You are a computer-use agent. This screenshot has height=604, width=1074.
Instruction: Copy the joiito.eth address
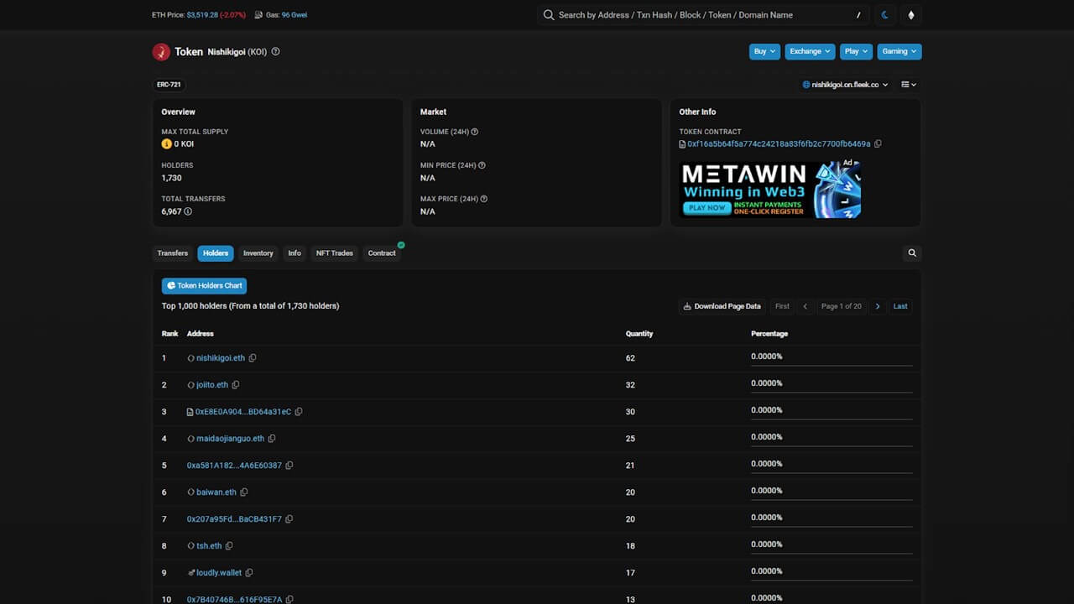(236, 385)
